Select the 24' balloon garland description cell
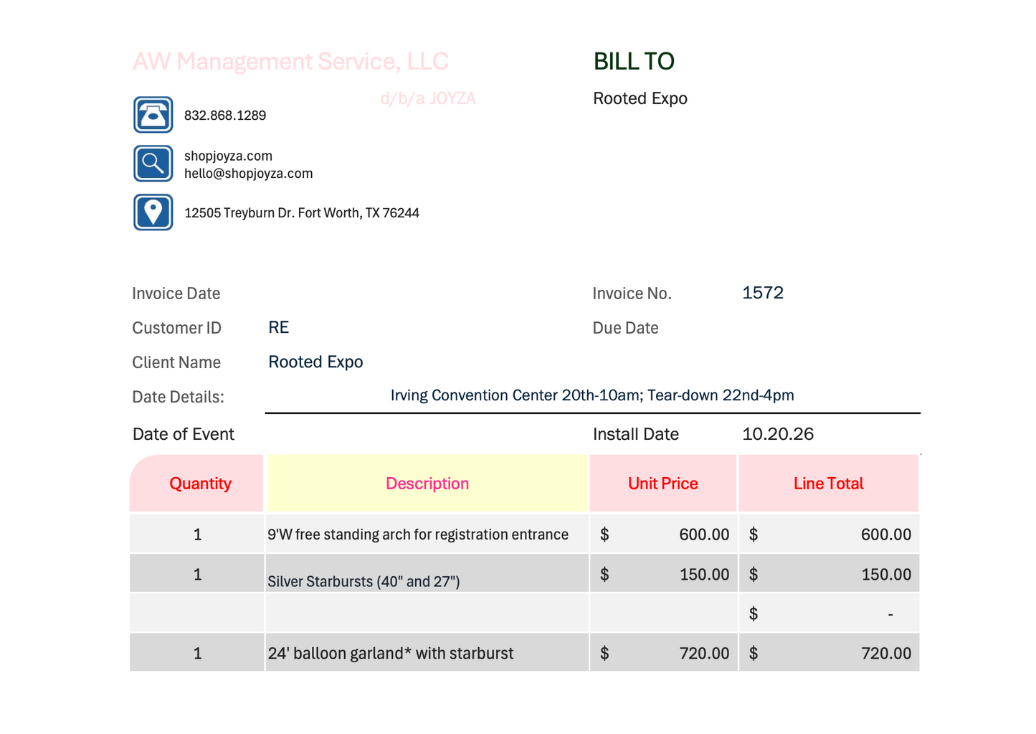Viewport: 1036px width, 734px height. pyautogui.click(x=427, y=652)
